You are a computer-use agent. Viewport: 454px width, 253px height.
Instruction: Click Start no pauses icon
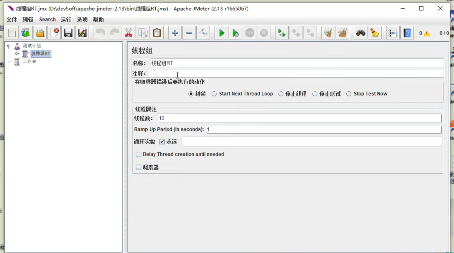click(x=235, y=33)
